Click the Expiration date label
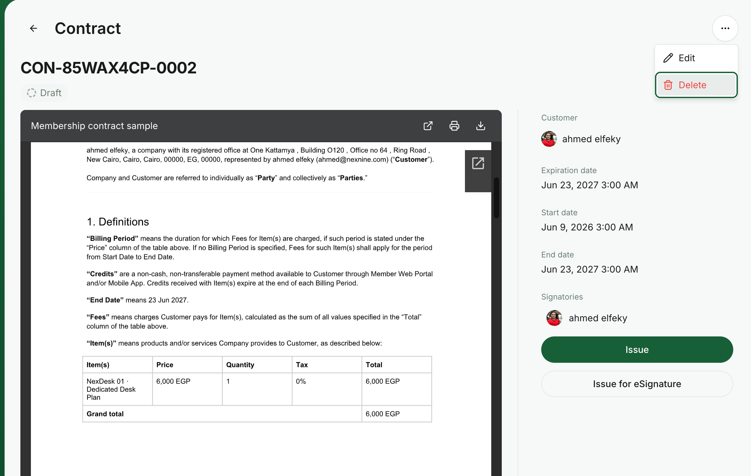The height and width of the screenshot is (476, 751). tap(569, 171)
